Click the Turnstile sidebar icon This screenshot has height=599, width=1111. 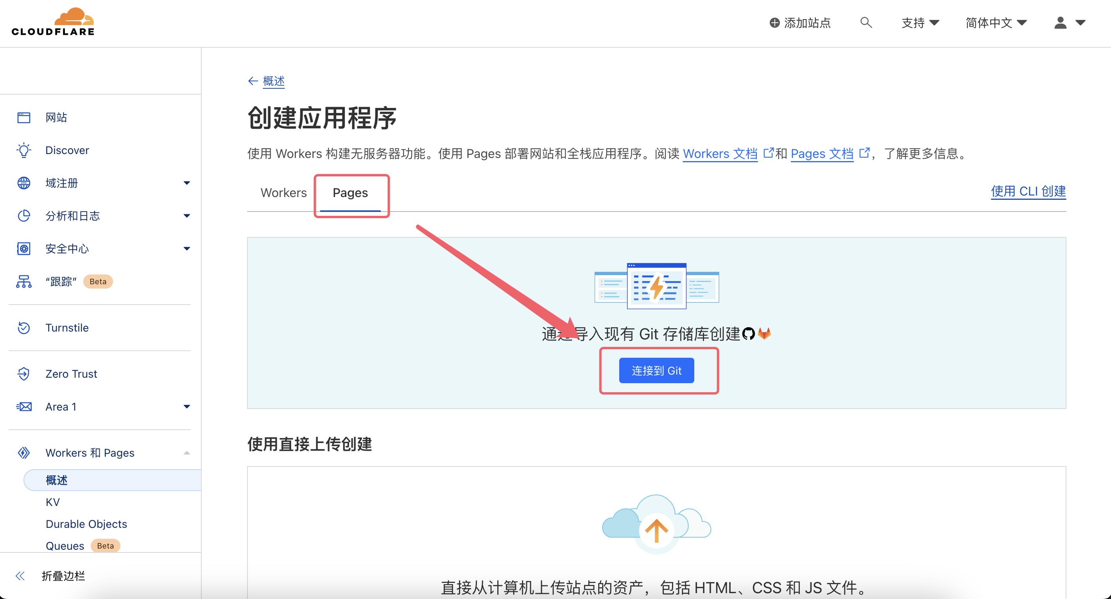pyautogui.click(x=24, y=328)
